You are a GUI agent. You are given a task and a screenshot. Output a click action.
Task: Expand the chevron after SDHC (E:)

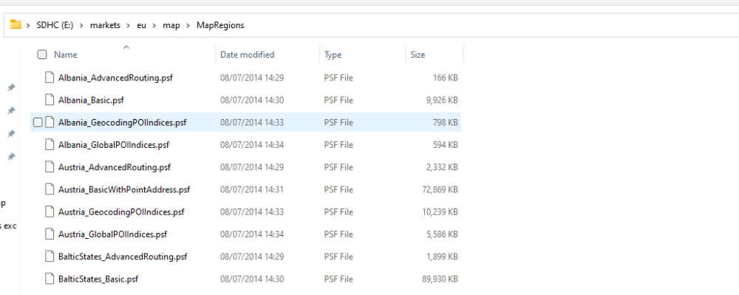pyautogui.click(x=82, y=25)
